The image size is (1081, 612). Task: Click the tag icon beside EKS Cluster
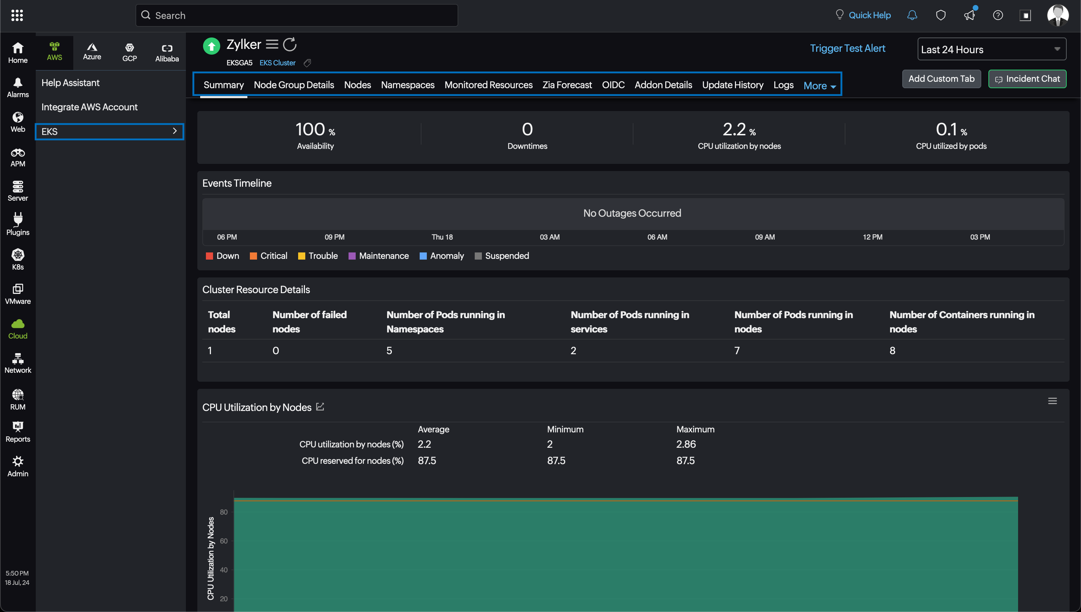coord(307,62)
